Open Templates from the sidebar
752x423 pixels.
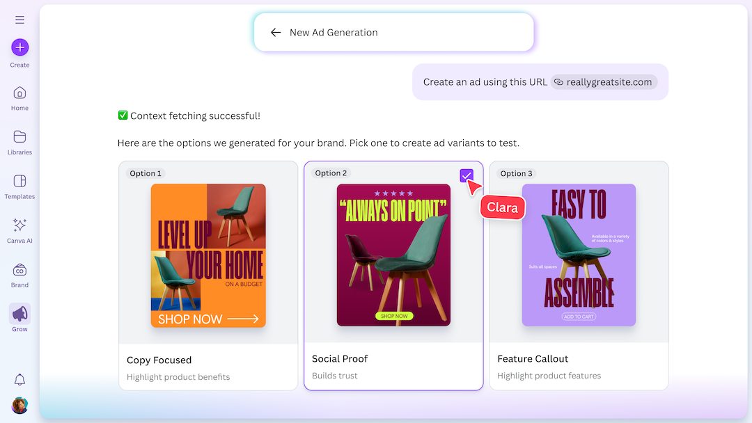tap(19, 182)
